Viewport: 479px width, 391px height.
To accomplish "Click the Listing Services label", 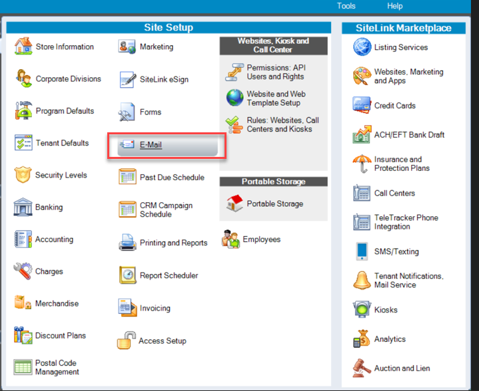I will click(x=401, y=47).
